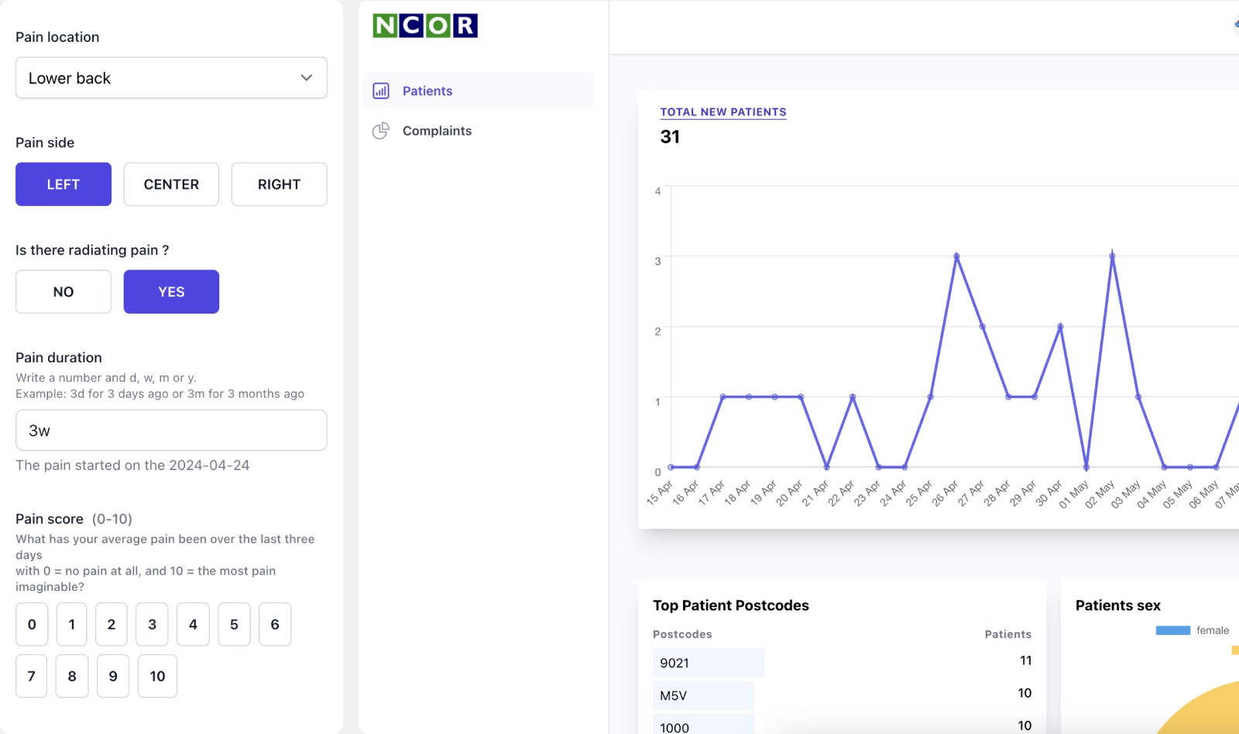Select pain score 7
Image resolution: width=1239 pixels, height=734 pixels.
click(32, 676)
